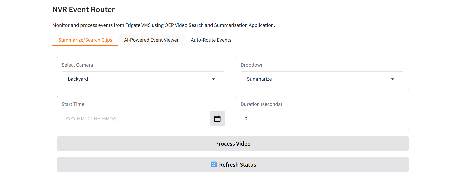Focus the Start Time input field
Screen dimensions: 465x194
click(x=135, y=119)
